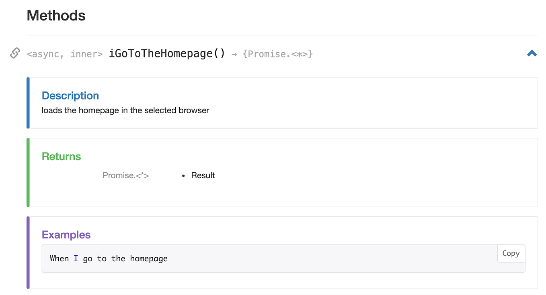Click the Returns section heading
546x295 pixels.
pyautogui.click(x=61, y=157)
